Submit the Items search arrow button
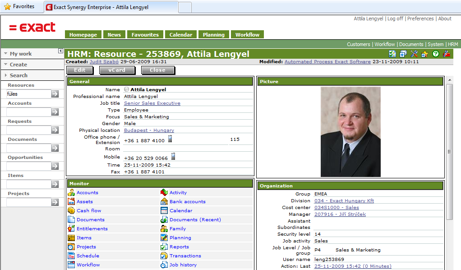 pyautogui.click(x=55, y=184)
